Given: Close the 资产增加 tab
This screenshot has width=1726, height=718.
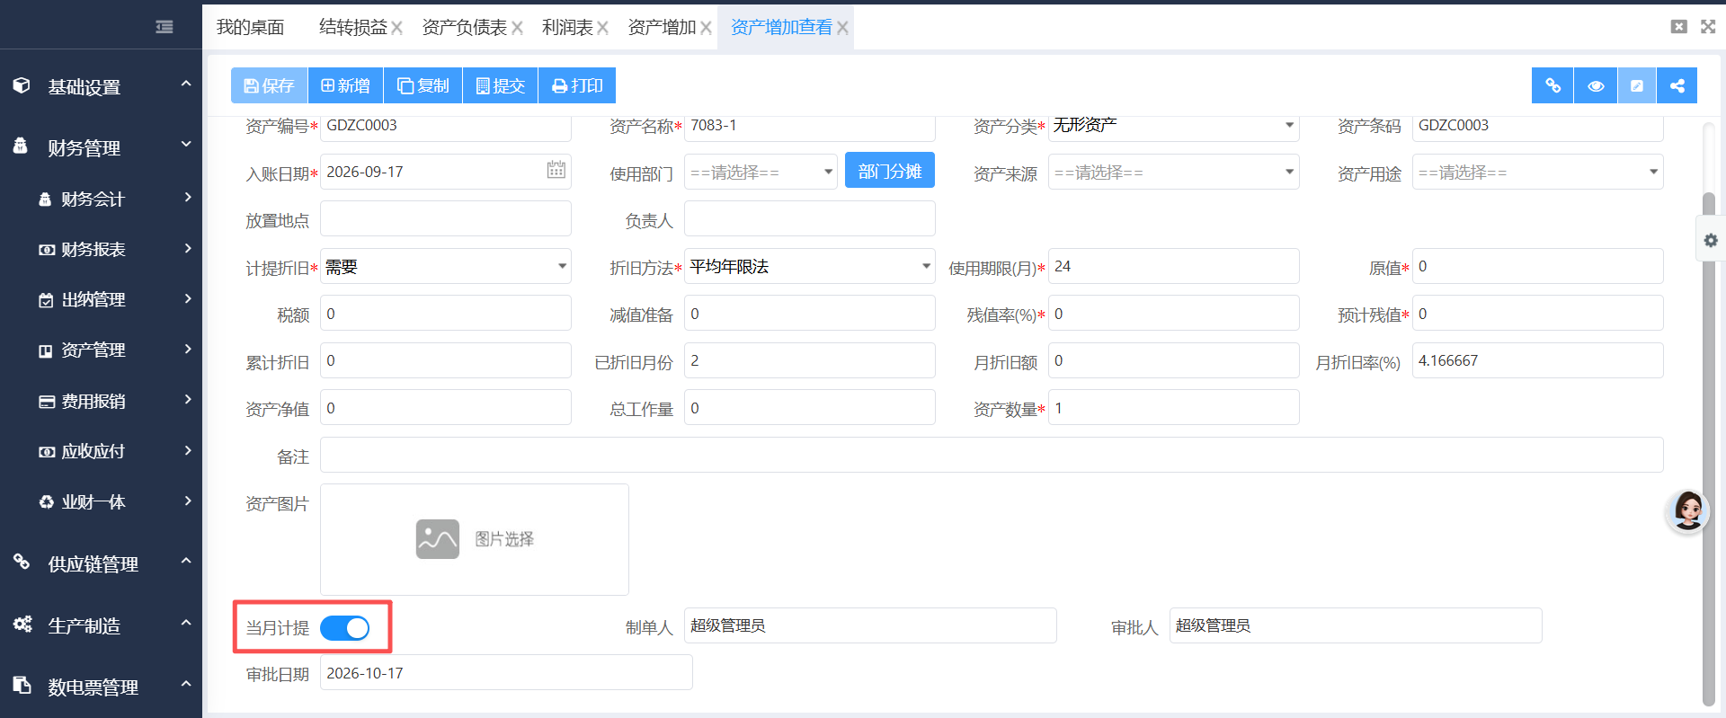Looking at the screenshot, I should point(706,28).
